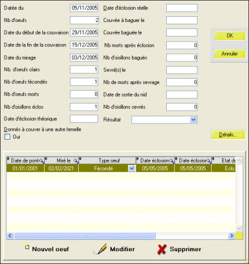Select the 02/02/2021 table cell
The image size is (249, 264).
tap(61, 168)
